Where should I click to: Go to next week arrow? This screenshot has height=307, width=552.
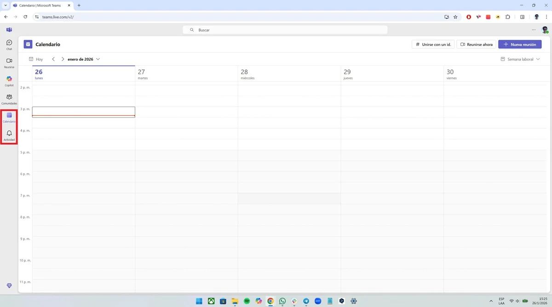[63, 59]
